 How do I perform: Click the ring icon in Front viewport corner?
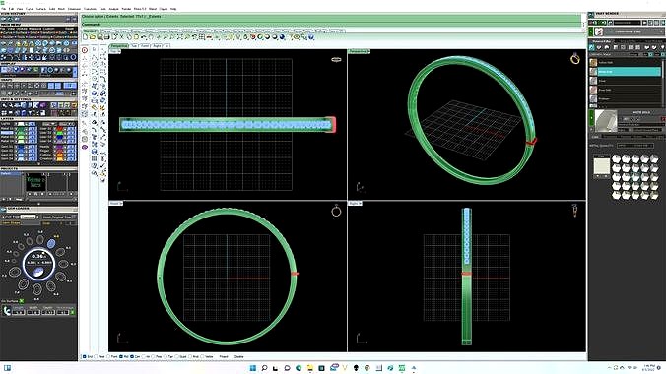(x=336, y=211)
